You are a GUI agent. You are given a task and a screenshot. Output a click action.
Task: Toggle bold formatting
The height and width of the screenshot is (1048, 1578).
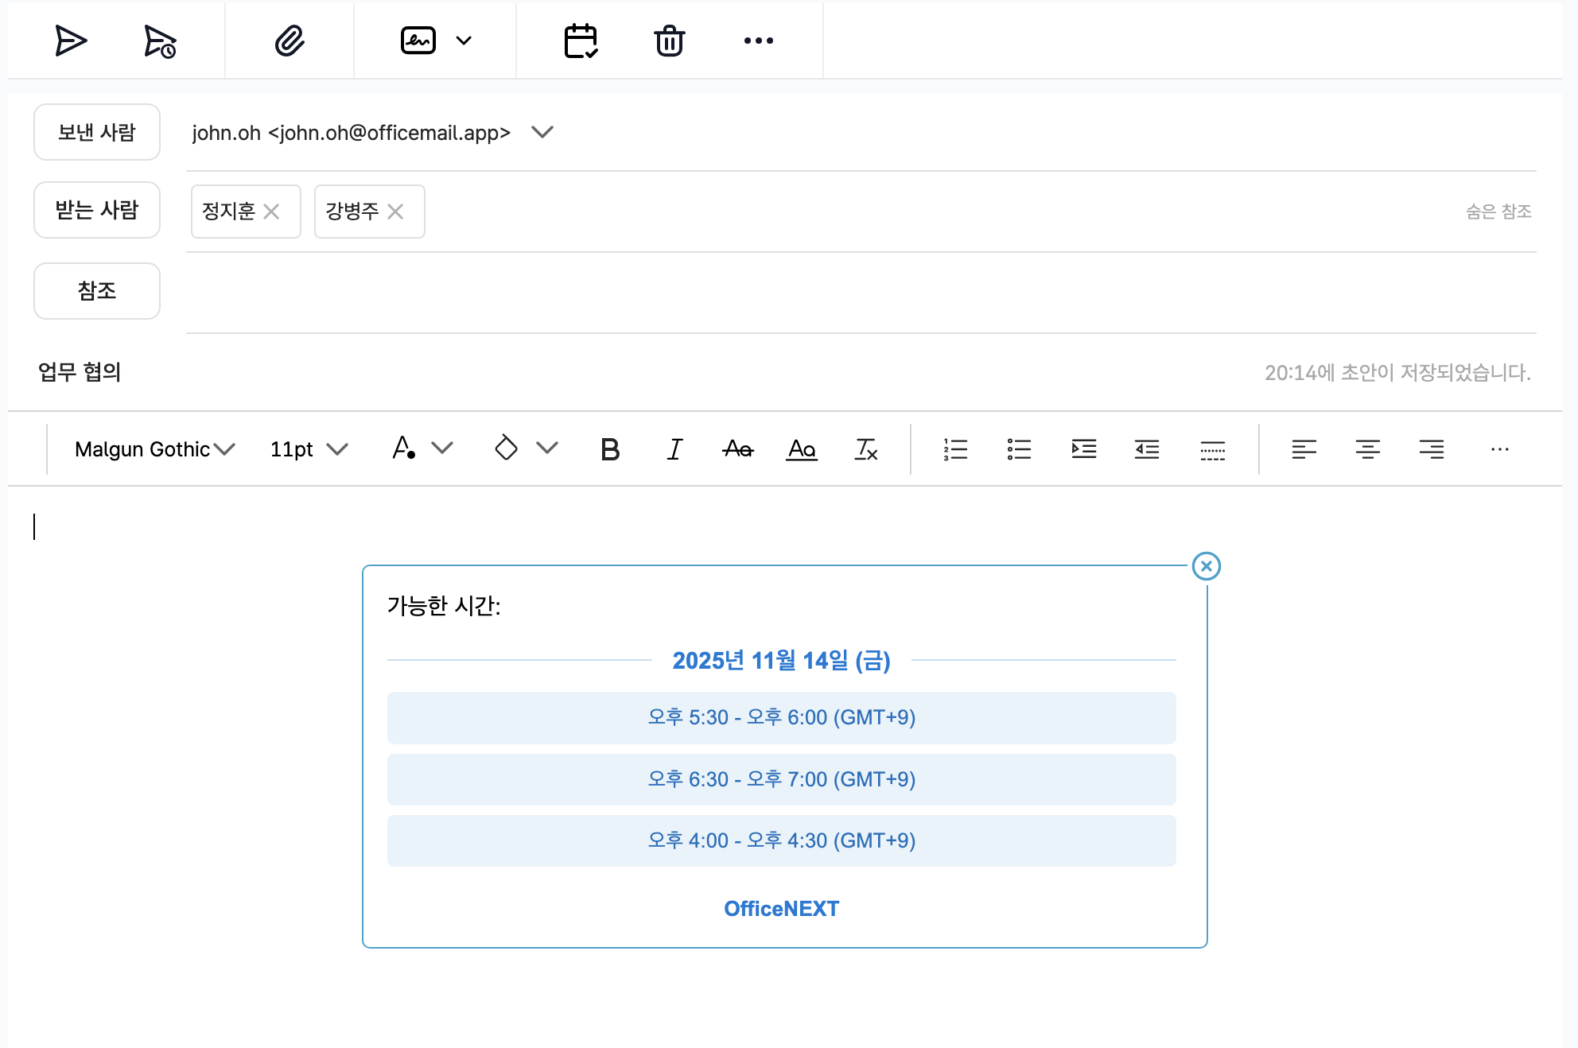click(x=610, y=449)
